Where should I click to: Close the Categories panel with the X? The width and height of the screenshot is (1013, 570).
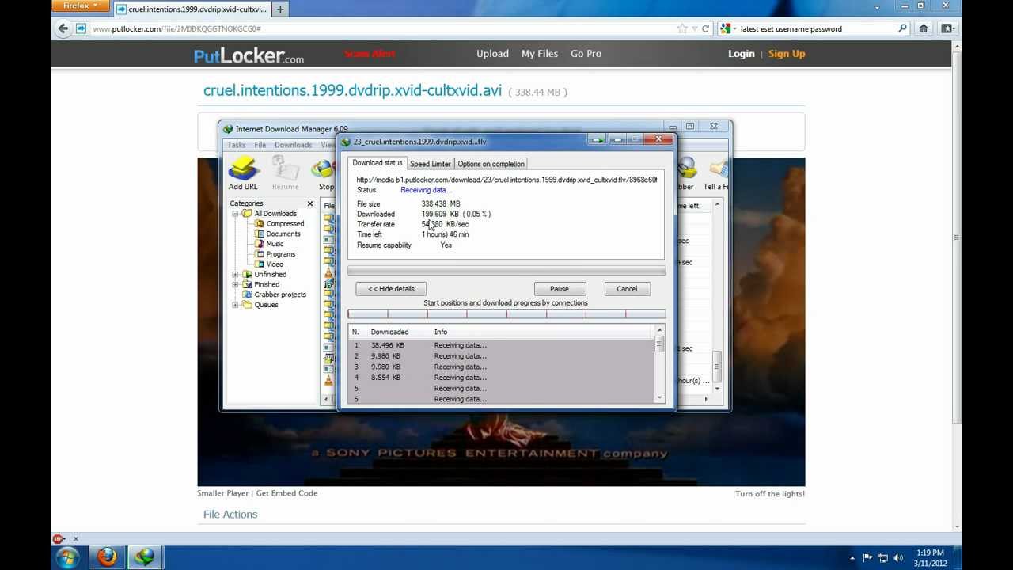pos(310,203)
